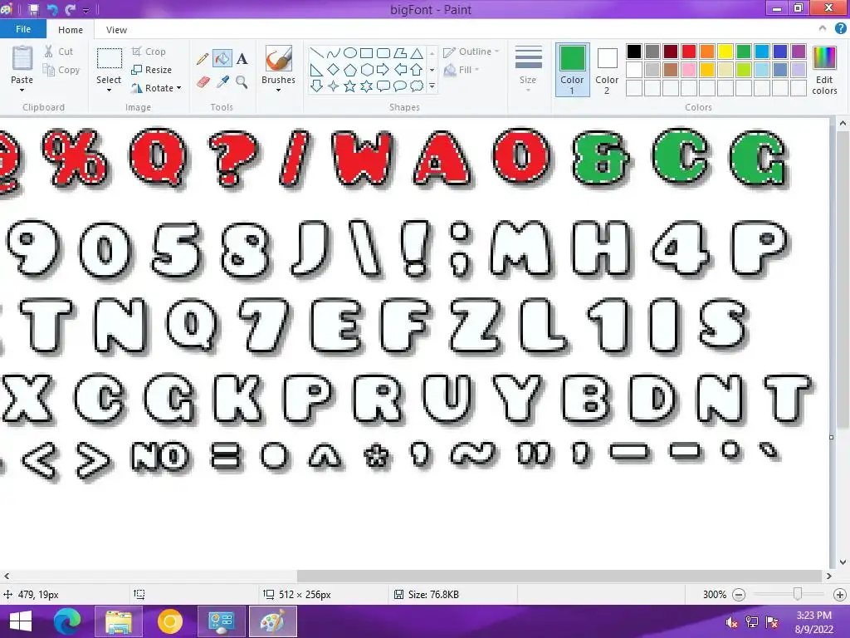Select the Eraser tool
Viewport: 850px width, 638px height.
click(203, 82)
